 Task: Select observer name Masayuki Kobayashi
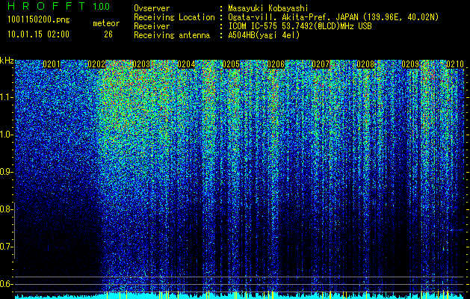pos(268,8)
